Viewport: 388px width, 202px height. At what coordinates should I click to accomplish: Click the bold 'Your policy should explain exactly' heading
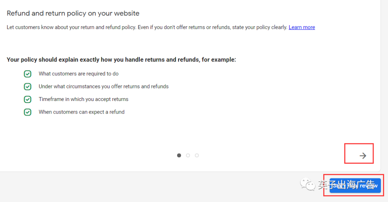coord(121,60)
